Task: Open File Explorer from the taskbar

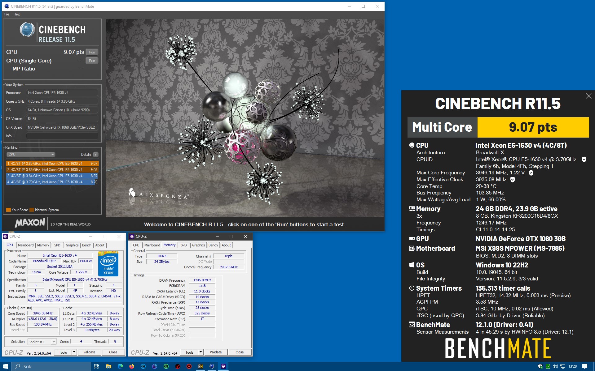Action: 108,366
